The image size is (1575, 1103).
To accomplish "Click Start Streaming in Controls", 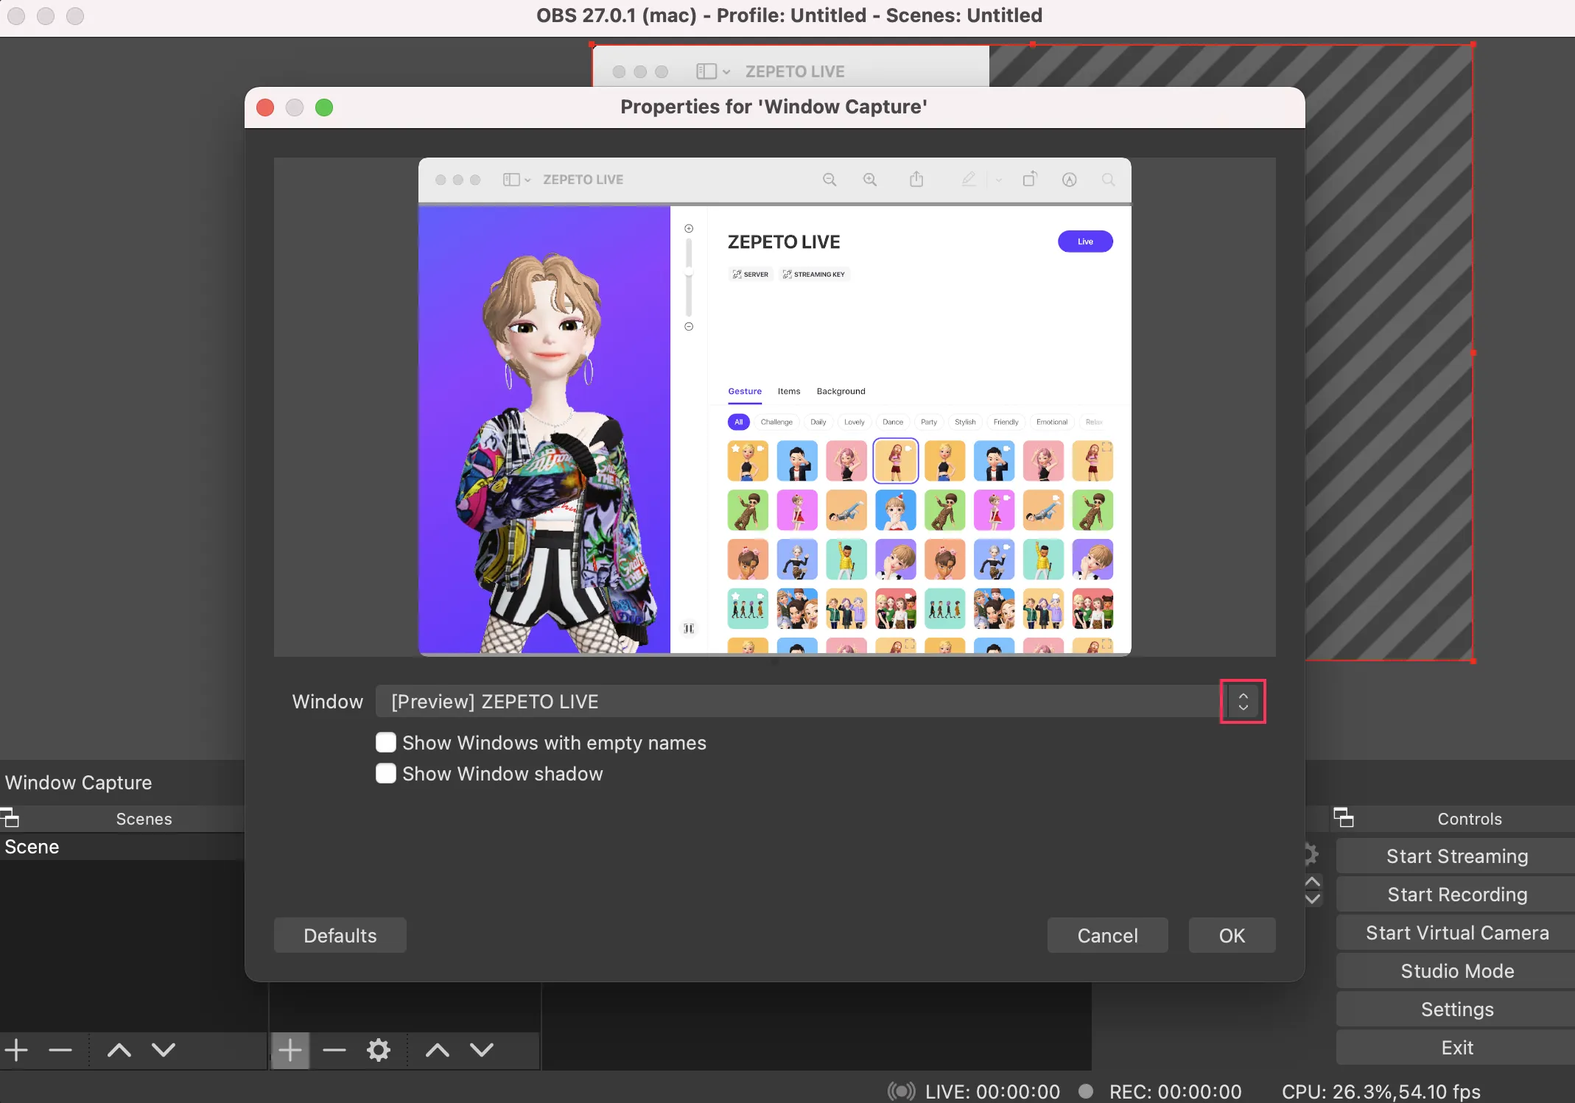I will point(1456,856).
